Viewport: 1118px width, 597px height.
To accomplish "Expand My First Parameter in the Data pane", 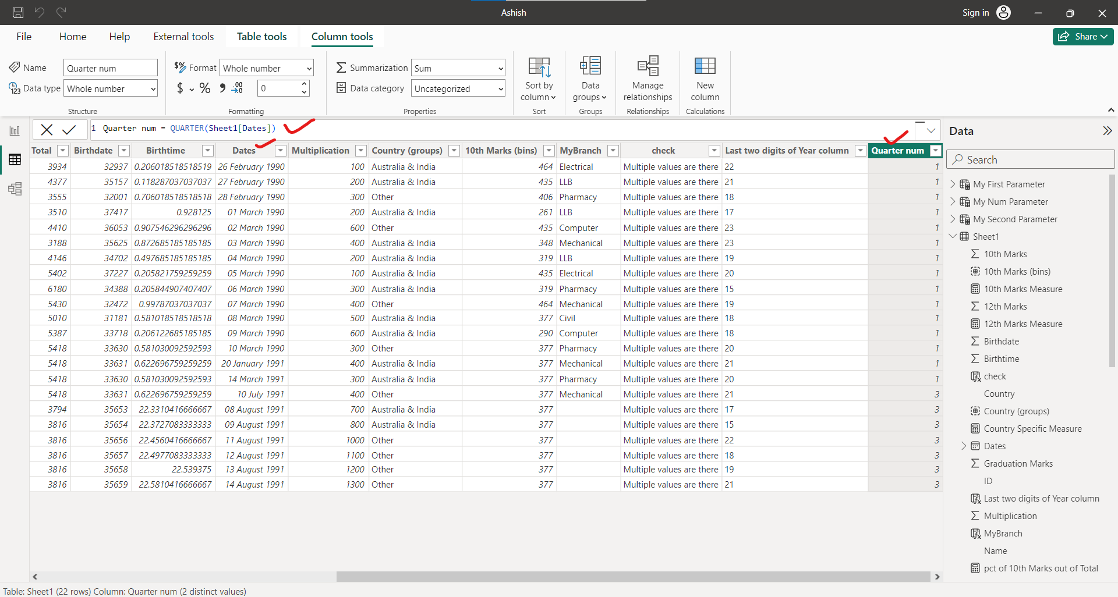I will pos(953,184).
